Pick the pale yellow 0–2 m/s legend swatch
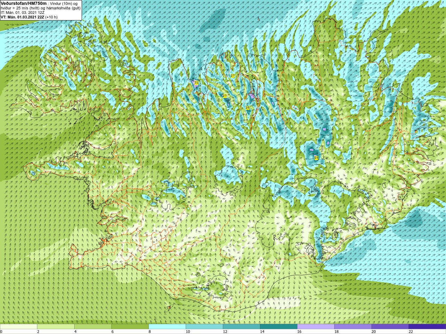446x334 pixels. (18, 327)
